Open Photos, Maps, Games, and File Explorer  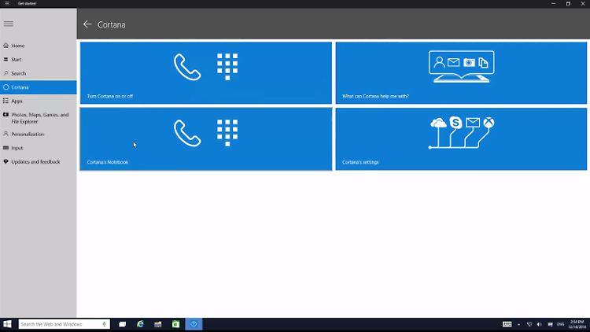pos(39,118)
